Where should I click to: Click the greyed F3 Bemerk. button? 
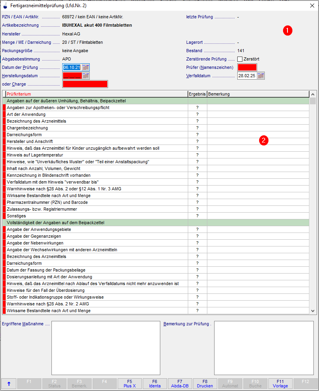pyautogui.click(x=79, y=383)
